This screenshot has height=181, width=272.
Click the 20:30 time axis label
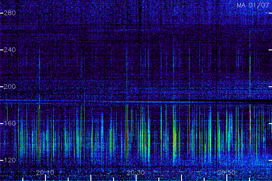click(136, 172)
